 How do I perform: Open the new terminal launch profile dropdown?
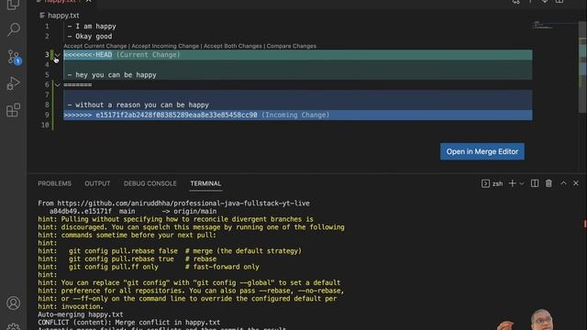(x=522, y=183)
